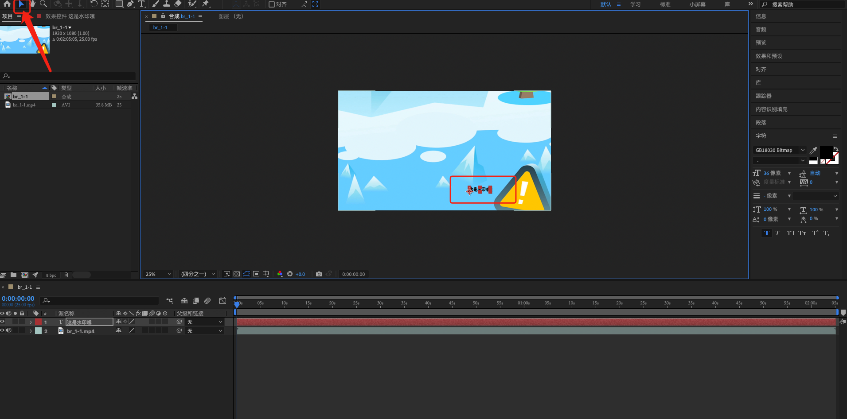Open the GB18030 Bitmap font dropdown
Screen dimensions: 847x419
[780, 150]
